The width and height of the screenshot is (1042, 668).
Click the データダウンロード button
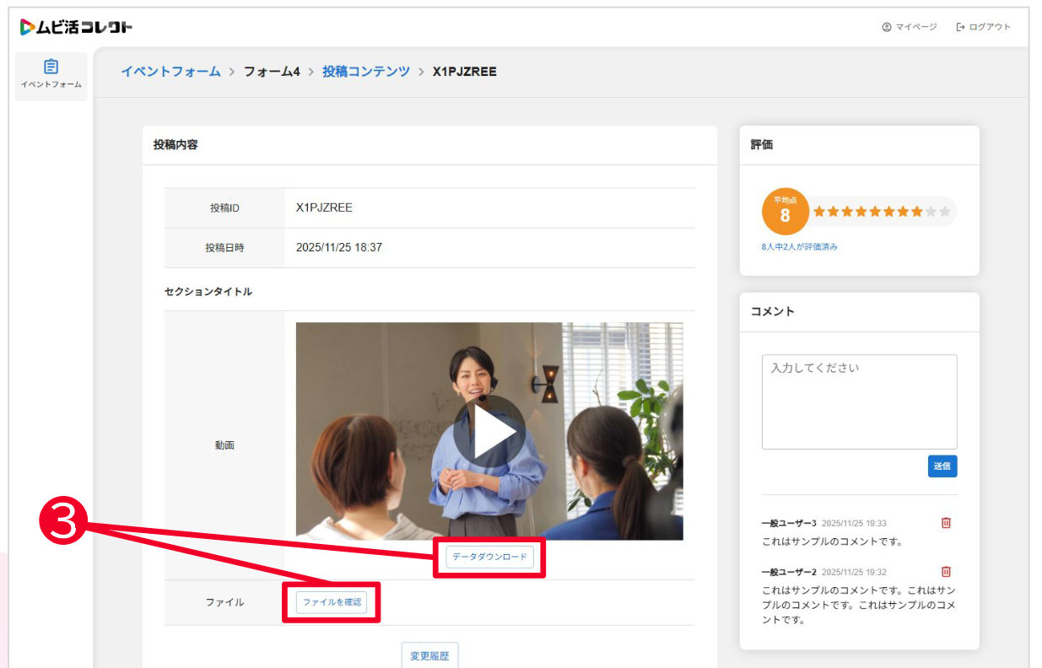click(x=489, y=557)
